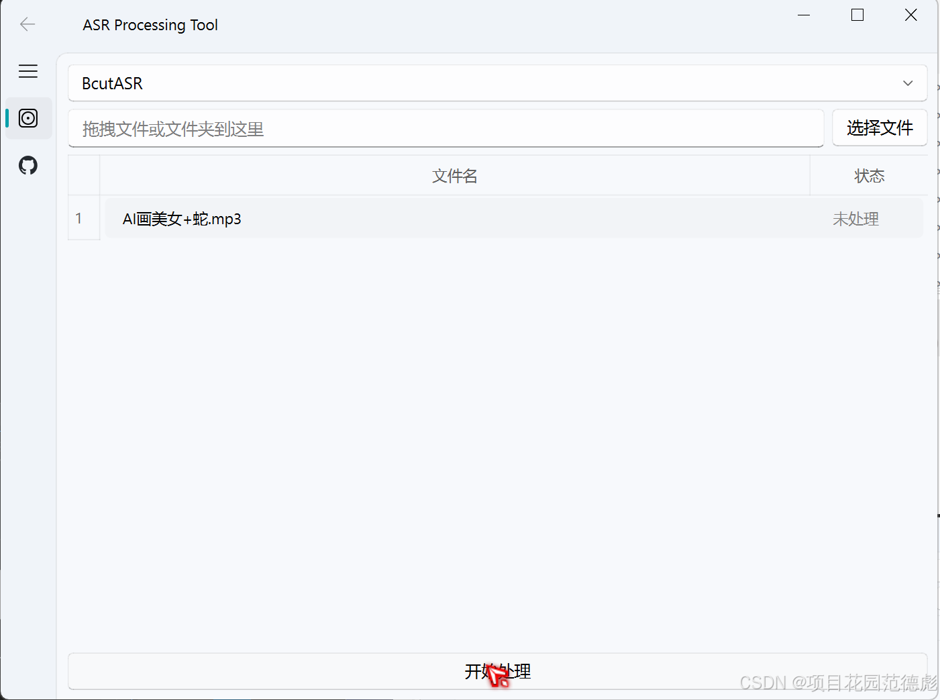The height and width of the screenshot is (700, 940).
Task: Select the ASR processing sidebar icon
Action: [28, 118]
